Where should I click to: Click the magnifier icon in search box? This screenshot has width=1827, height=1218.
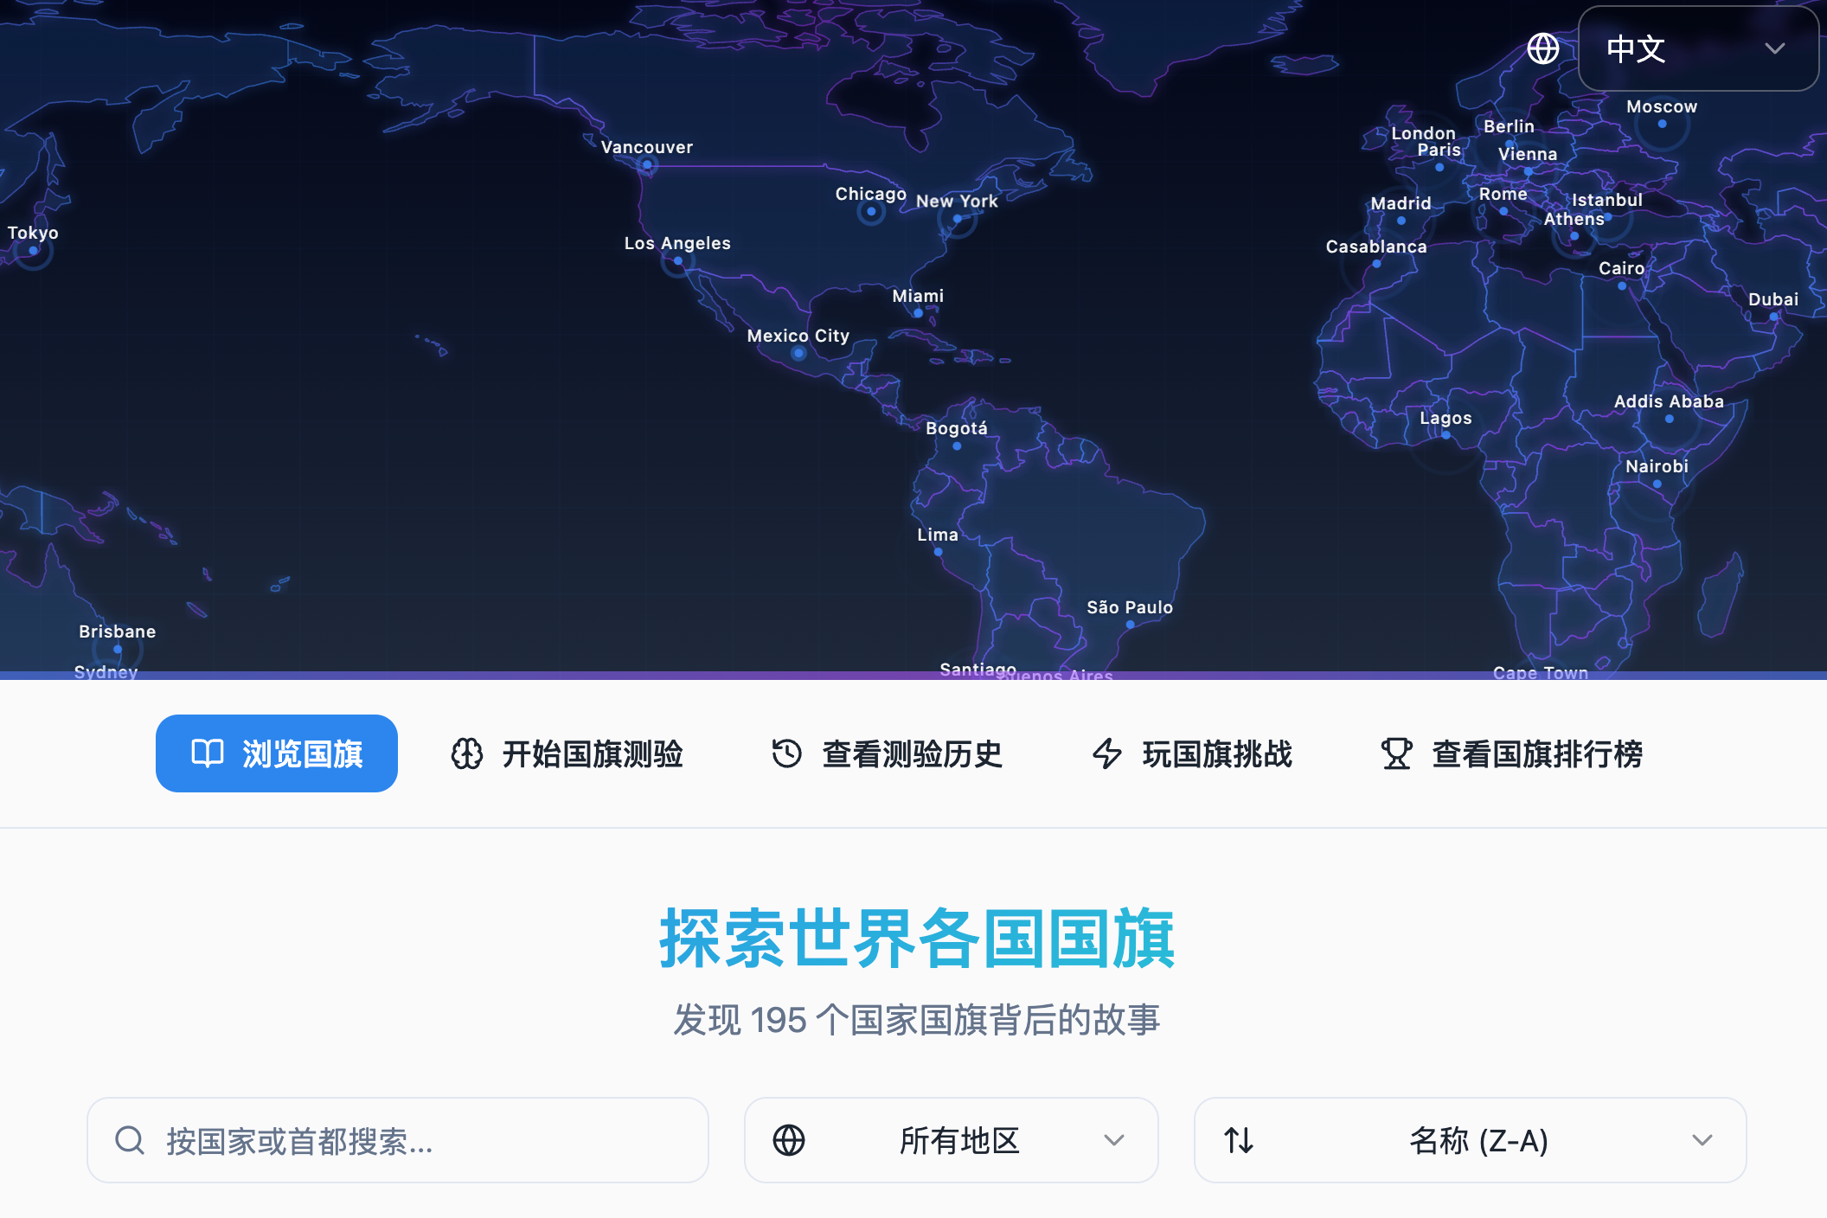130,1140
